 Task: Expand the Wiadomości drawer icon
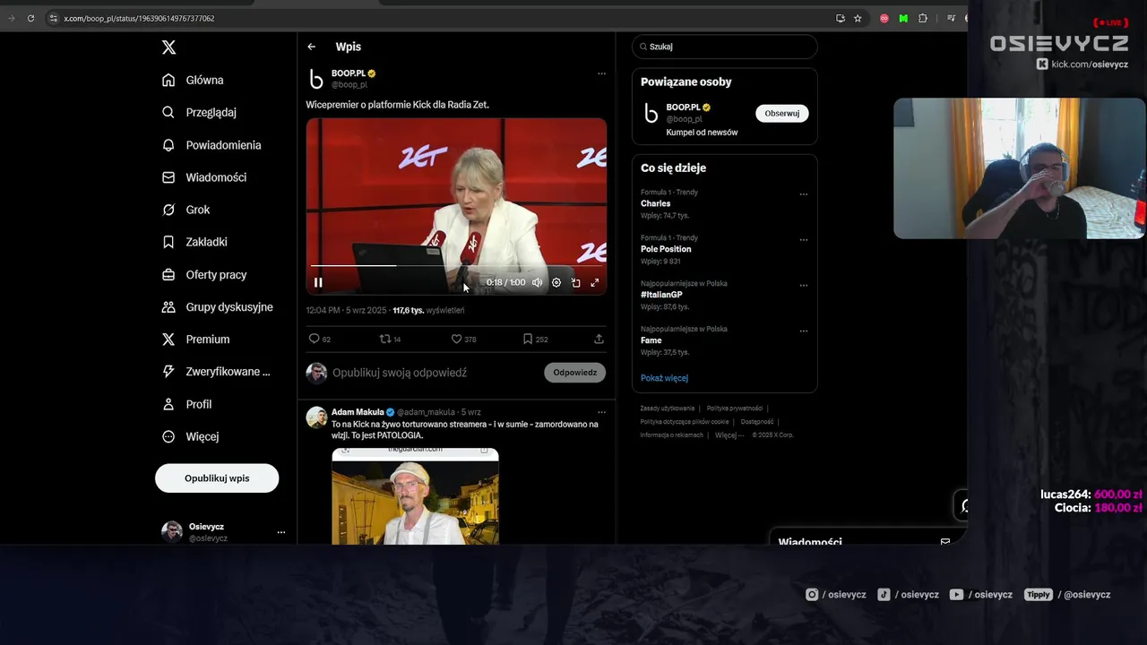[944, 542]
